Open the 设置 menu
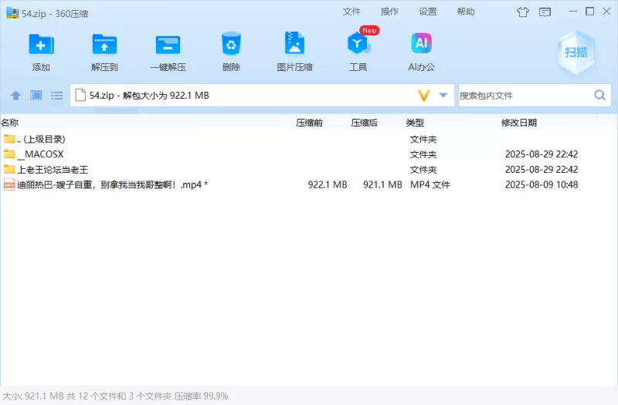The width and height of the screenshot is (618, 405). point(428,12)
